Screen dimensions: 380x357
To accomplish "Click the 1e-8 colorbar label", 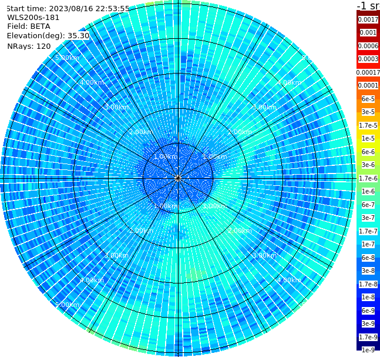I will click(368, 297).
